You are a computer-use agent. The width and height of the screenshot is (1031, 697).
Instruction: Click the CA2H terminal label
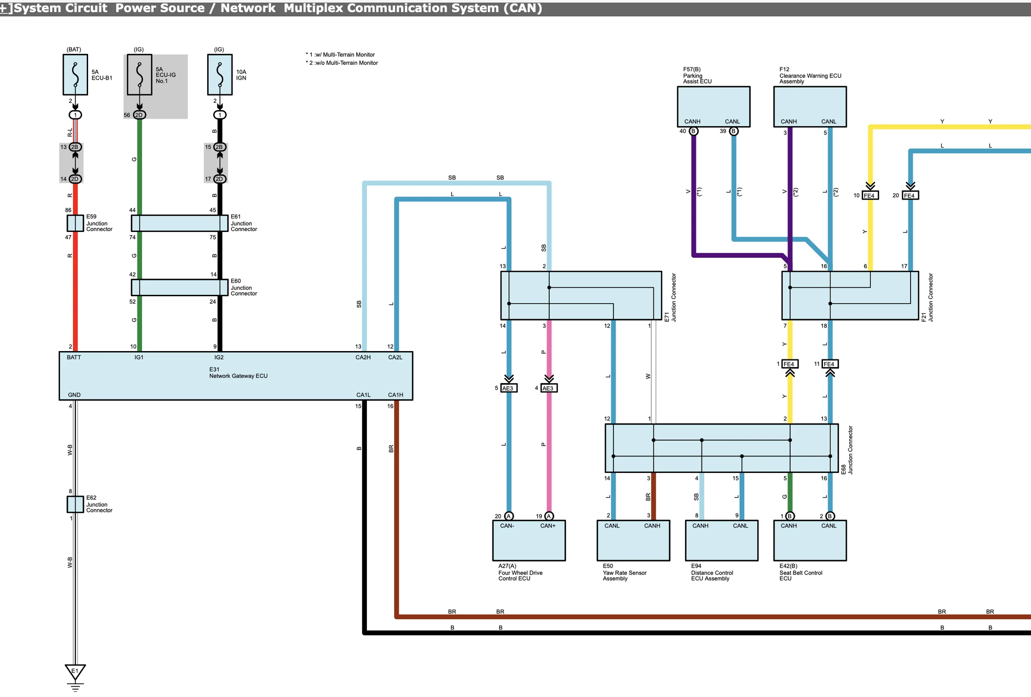click(x=363, y=357)
